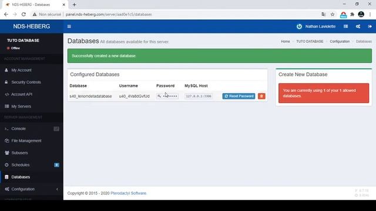Click the u40_4Va8dGvfUd username

[135, 96]
